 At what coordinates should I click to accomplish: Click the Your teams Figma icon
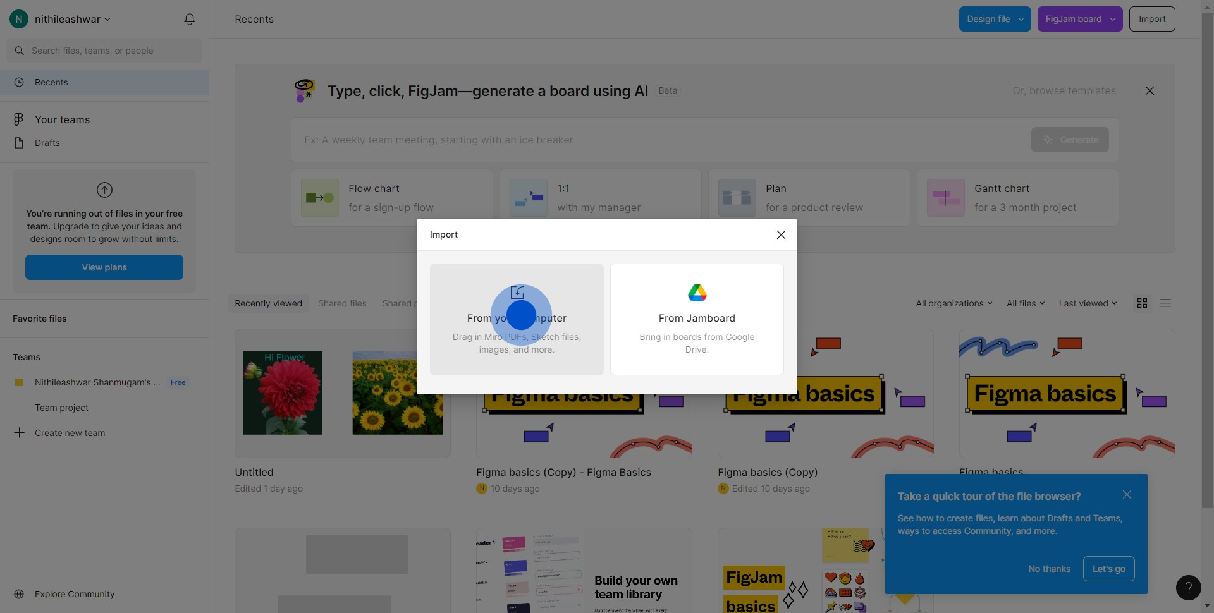tap(18, 119)
